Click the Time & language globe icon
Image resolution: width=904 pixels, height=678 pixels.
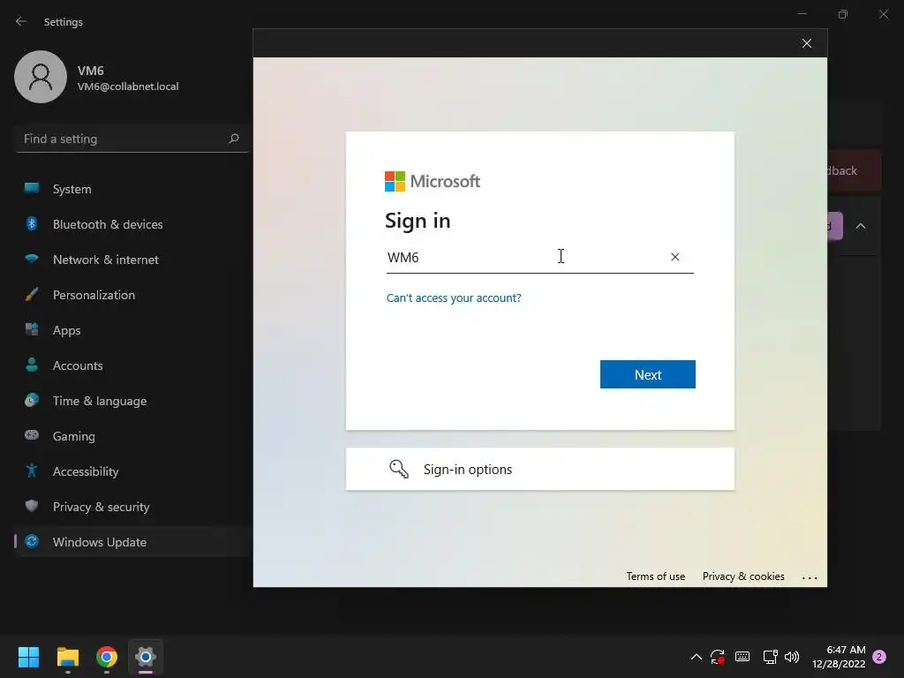click(x=32, y=400)
